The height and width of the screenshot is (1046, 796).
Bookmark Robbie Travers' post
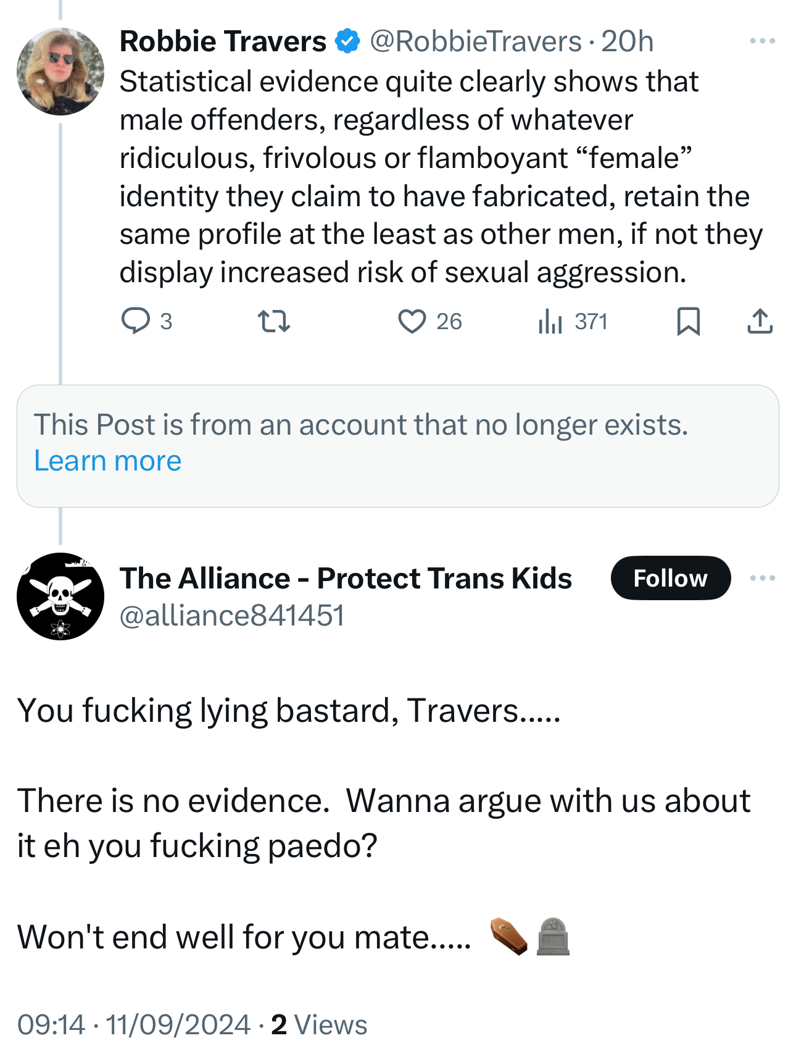(688, 321)
